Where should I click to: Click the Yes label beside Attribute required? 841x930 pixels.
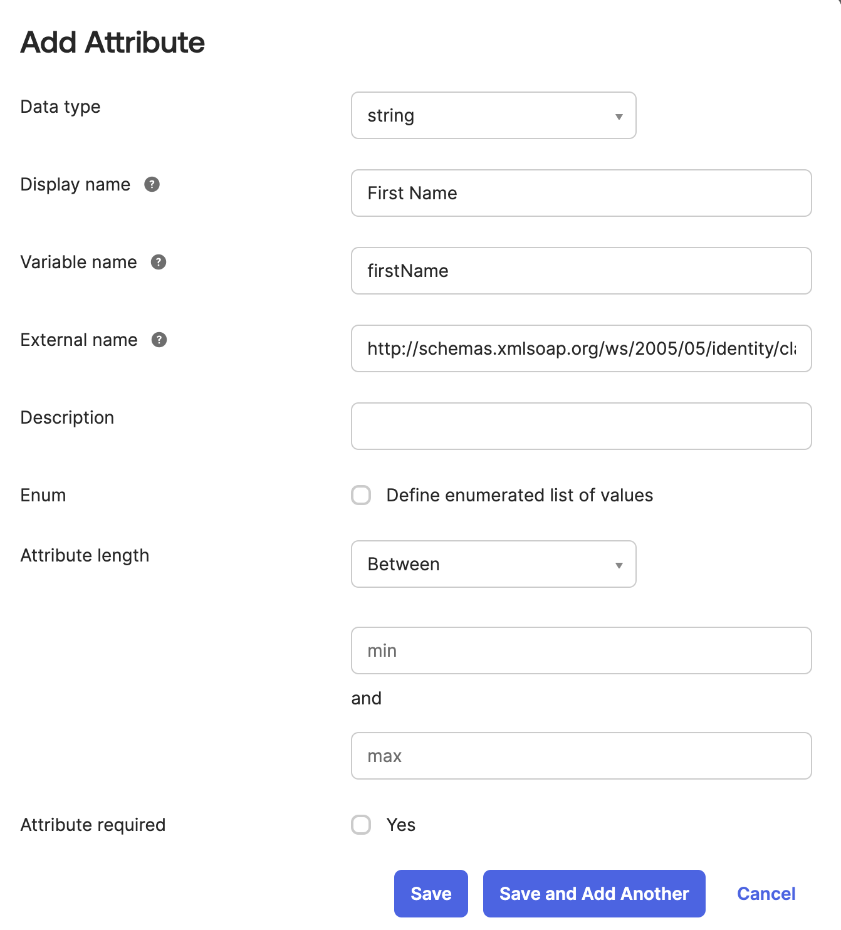click(x=402, y=825)
